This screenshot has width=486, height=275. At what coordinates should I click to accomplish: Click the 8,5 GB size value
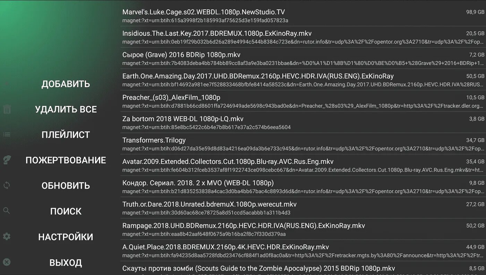click(477, 268)
